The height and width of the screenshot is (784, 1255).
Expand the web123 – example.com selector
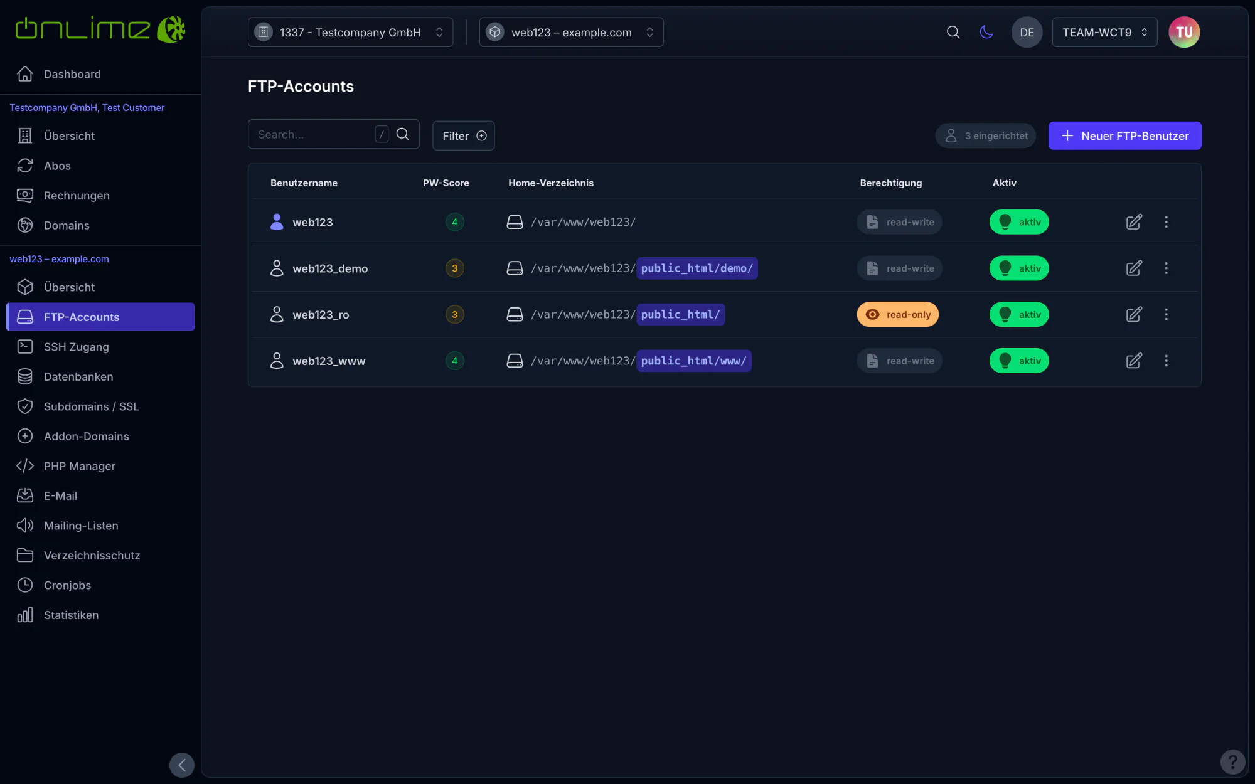[571, 32]
